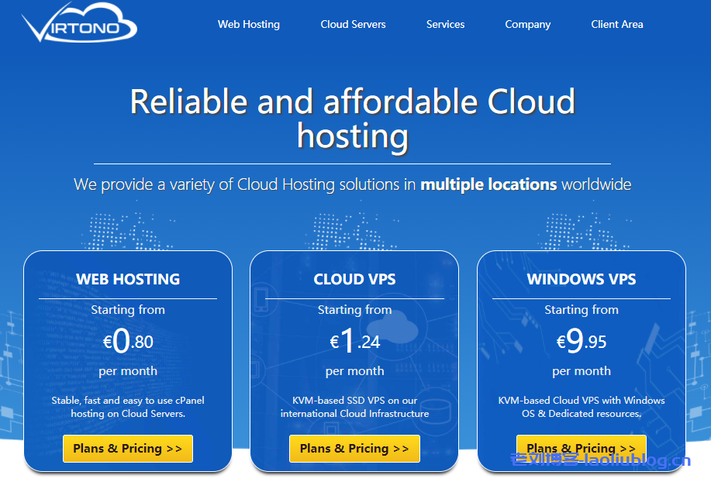711x489 pixels.
Task: Open the Cloud Servers menu
Action: coord(353,24)
